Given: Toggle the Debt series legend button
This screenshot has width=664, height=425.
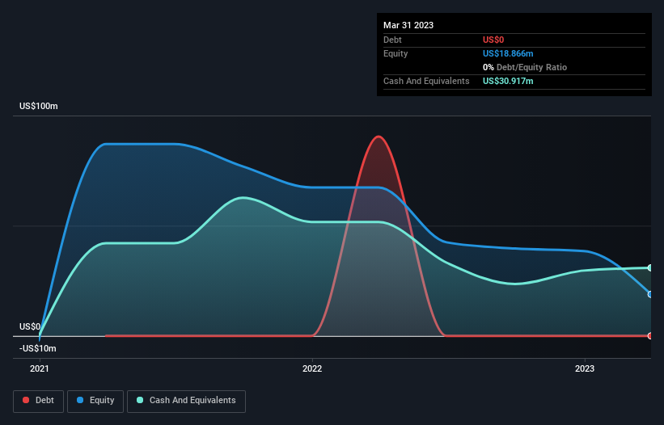Looking at the screenshot, I should 39,401.
